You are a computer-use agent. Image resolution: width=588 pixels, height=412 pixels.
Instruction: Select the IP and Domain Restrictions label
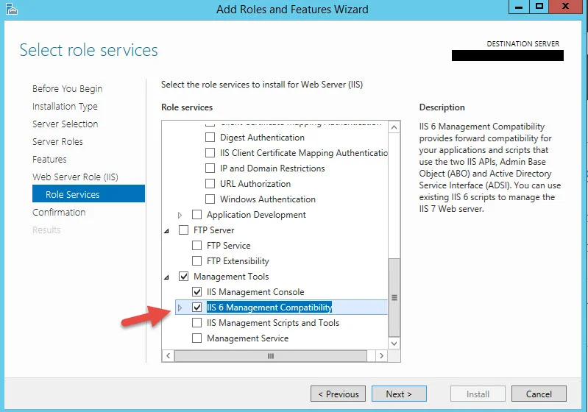pyautogui.click(x=272, y=168)
